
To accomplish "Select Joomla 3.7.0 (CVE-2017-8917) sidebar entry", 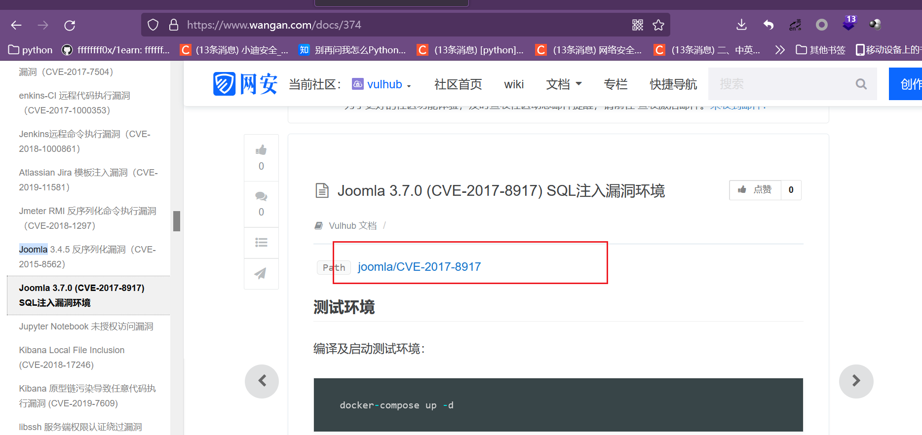I will click(x=88, y=295).
